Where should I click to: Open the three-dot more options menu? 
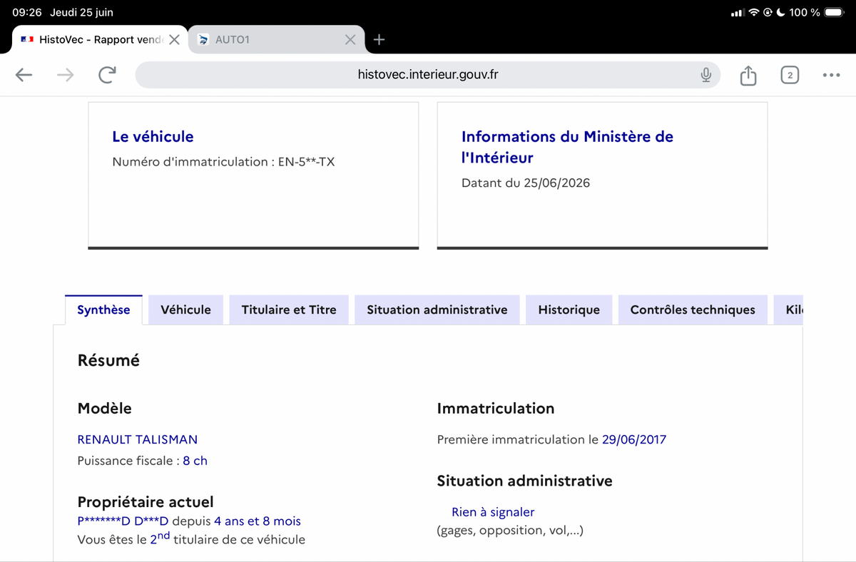831,75
